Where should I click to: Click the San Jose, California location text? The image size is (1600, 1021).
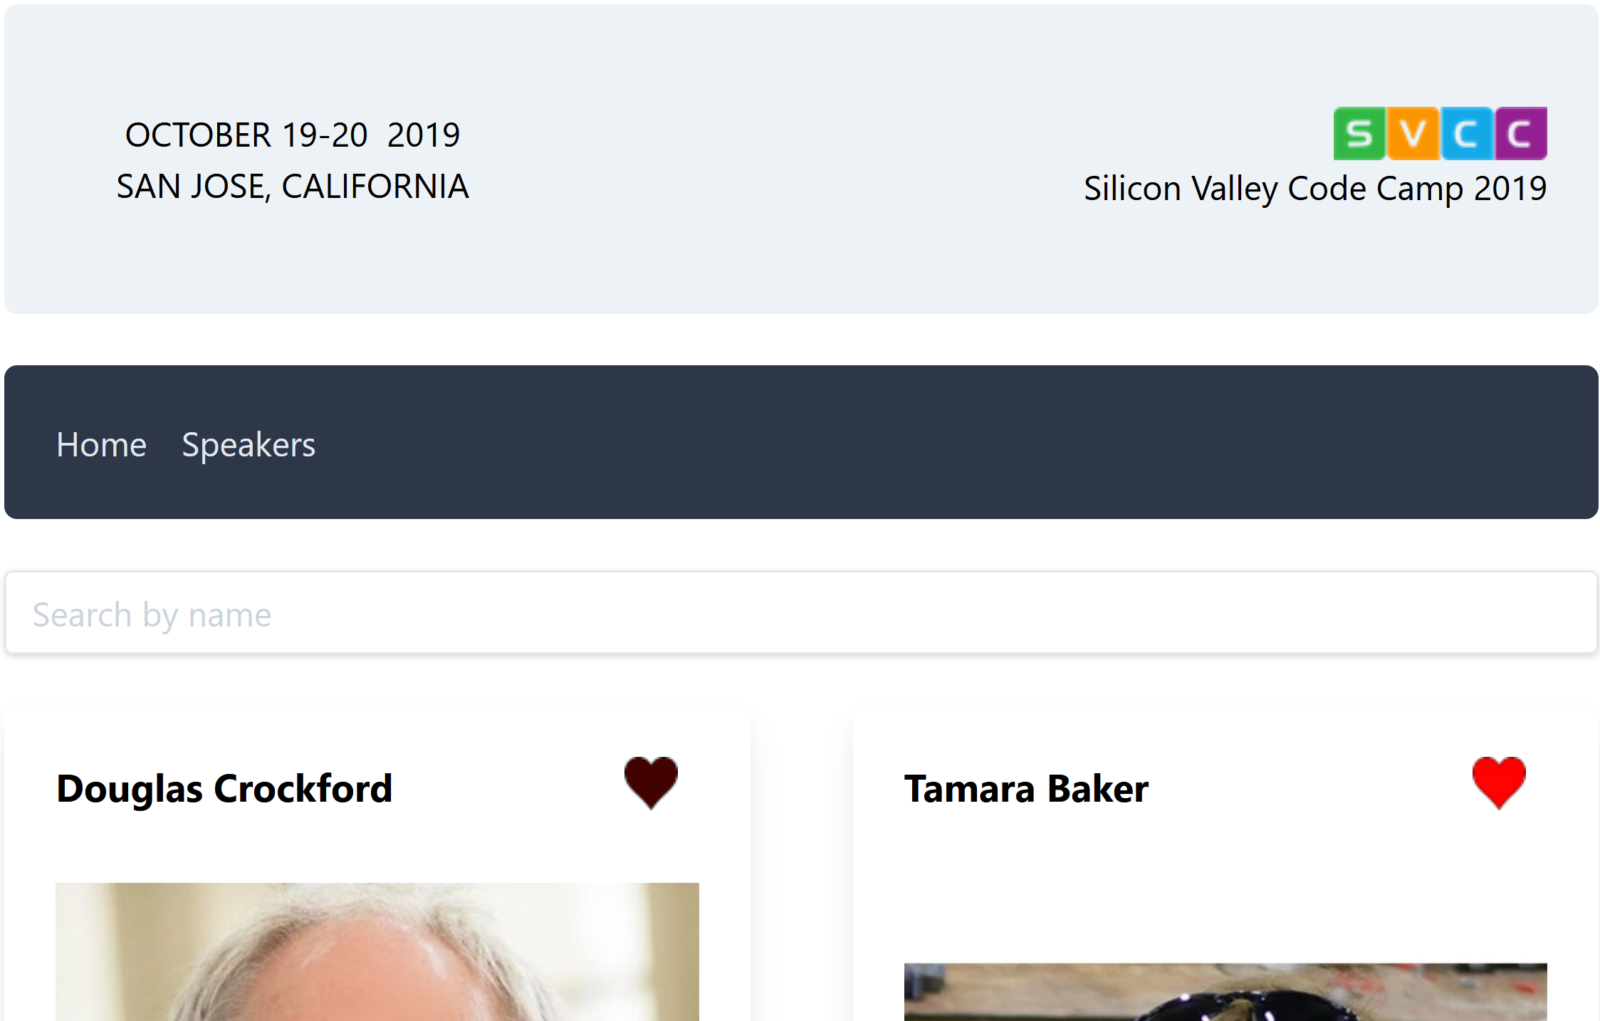point(293,187)
